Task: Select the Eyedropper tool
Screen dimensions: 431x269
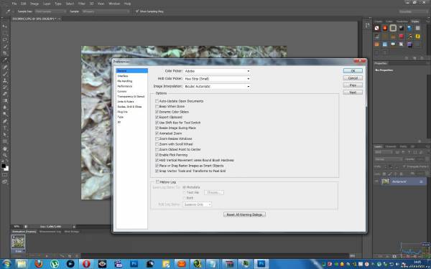Action: (x=5, y=60)
